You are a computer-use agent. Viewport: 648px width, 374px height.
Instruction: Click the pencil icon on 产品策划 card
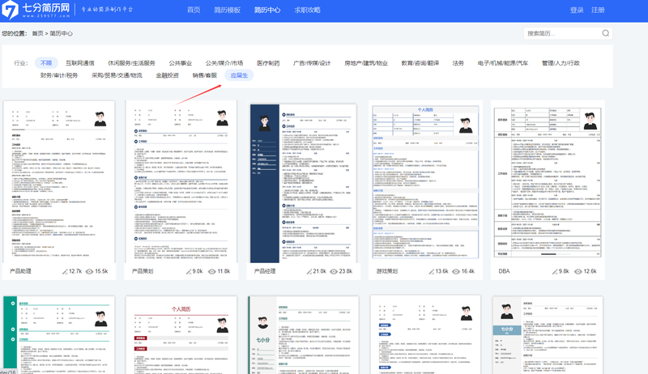(189, 272)
